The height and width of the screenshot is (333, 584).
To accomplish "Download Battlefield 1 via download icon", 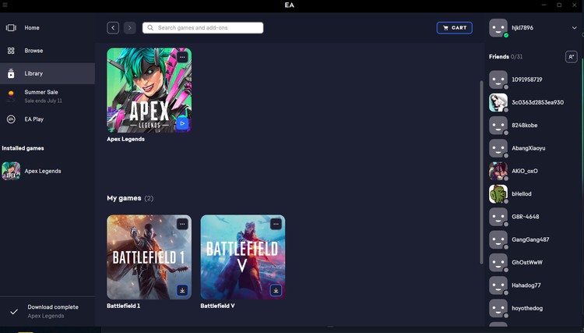I will coord(182,290).
